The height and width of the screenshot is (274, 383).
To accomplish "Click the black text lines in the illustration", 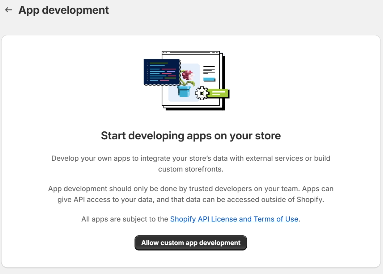I will [209, 69].
